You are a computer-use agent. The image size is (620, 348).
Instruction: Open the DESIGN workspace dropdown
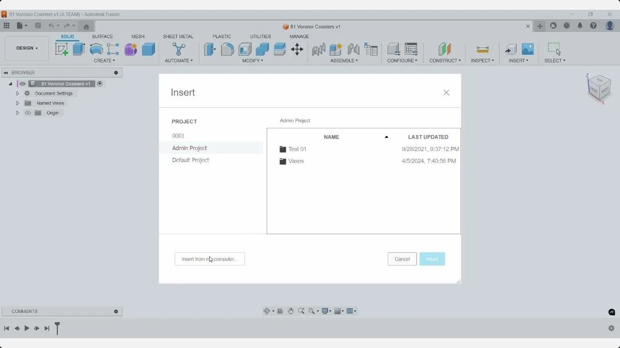(x=27, y=48)
